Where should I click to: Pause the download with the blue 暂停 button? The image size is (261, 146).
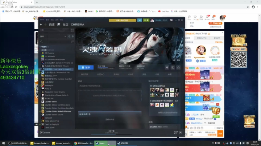point(86,68)
